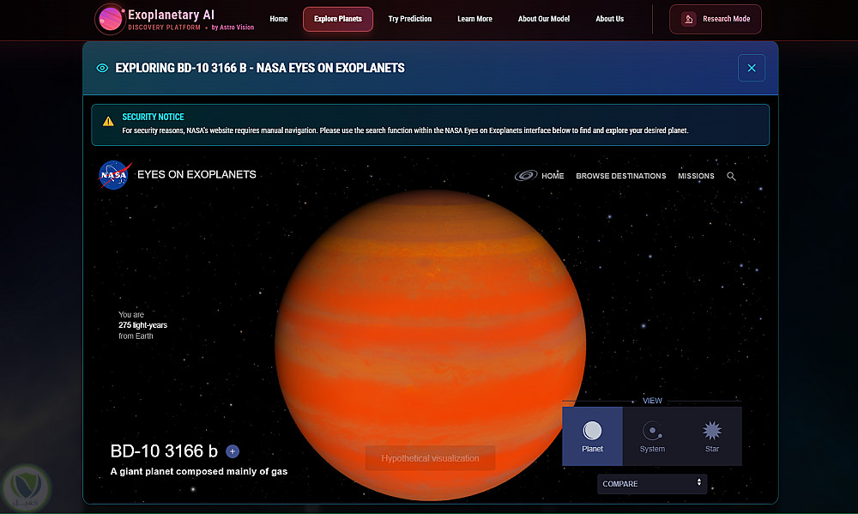Image resolution: width=858 pixels, height=514 pixels.
Task: Click the security notice warning triangle
Action: coord(108,122)
